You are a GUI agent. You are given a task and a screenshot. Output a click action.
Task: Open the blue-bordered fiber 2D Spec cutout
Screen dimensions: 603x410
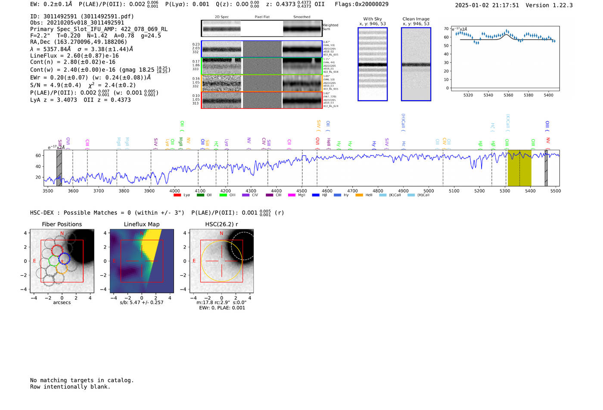pyautogui.click(x=222, y=49)
